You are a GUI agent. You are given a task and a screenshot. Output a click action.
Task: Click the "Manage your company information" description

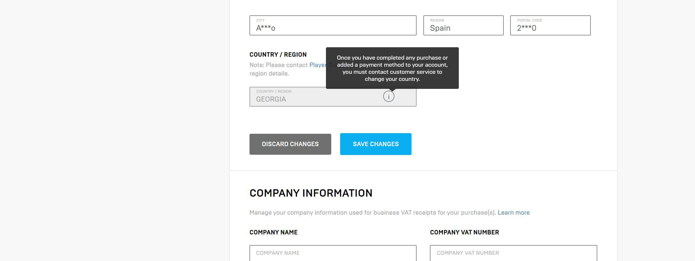tap(373, 213)
